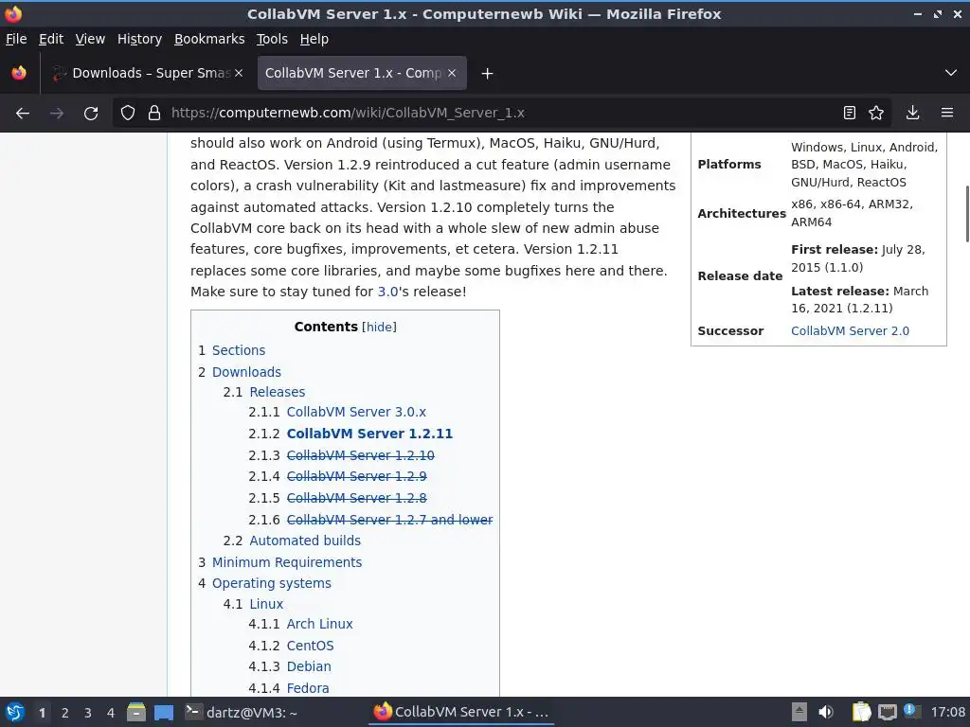Go to CollabVM Server 1.2.11 entry

click(370, 434)
